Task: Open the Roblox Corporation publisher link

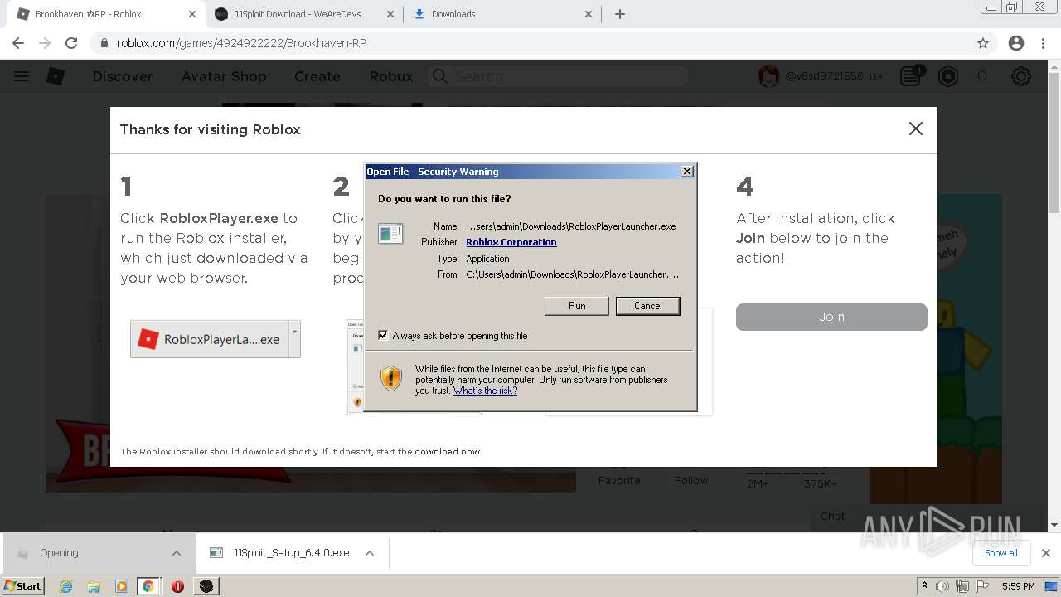Action: [511, 242]
